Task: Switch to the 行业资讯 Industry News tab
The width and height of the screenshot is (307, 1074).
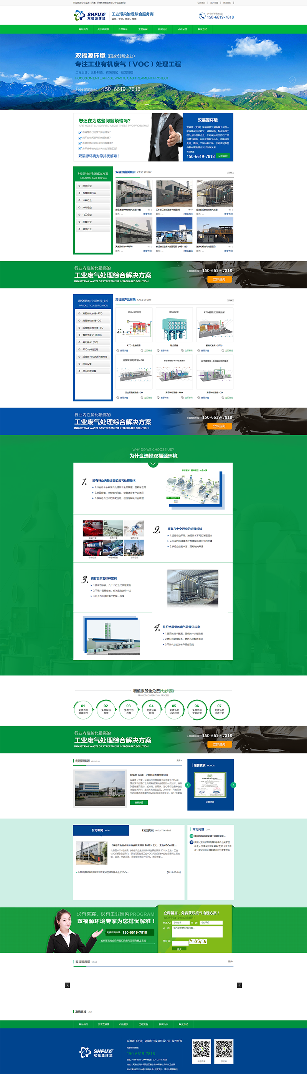Action: (x=157, y=830)
